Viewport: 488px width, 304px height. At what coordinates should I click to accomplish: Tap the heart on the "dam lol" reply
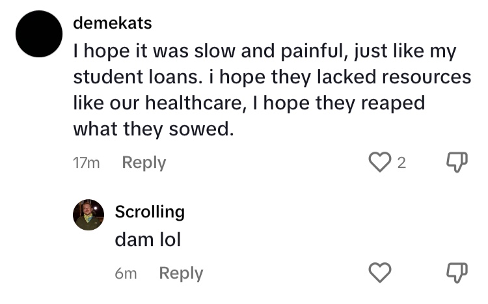pos(379,273)
